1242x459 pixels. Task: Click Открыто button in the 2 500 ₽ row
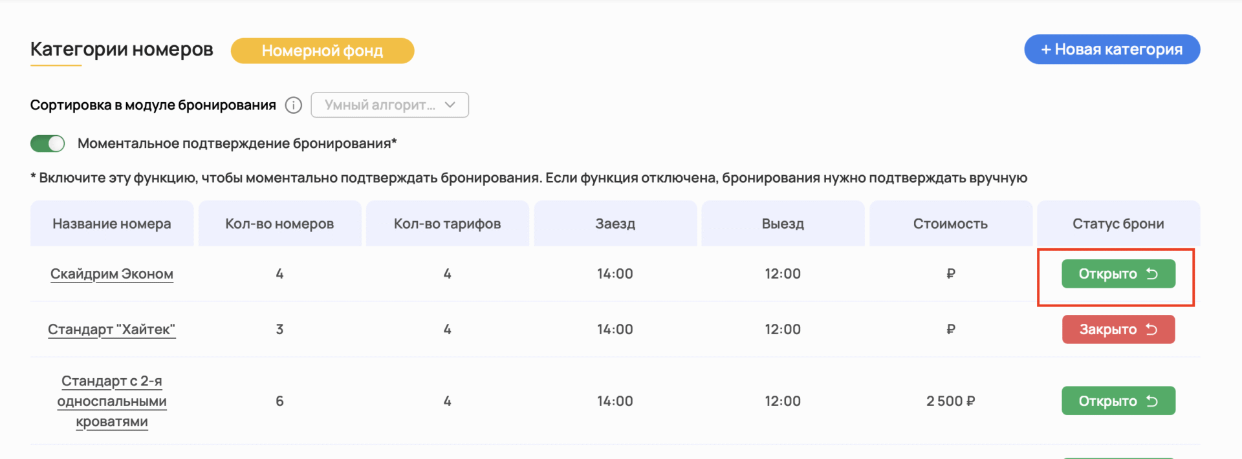coord(1107,401)
